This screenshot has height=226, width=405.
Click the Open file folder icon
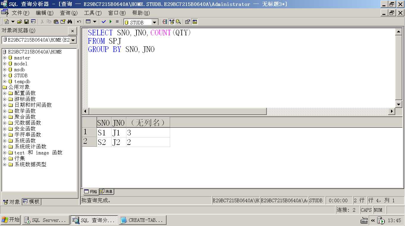19,22
